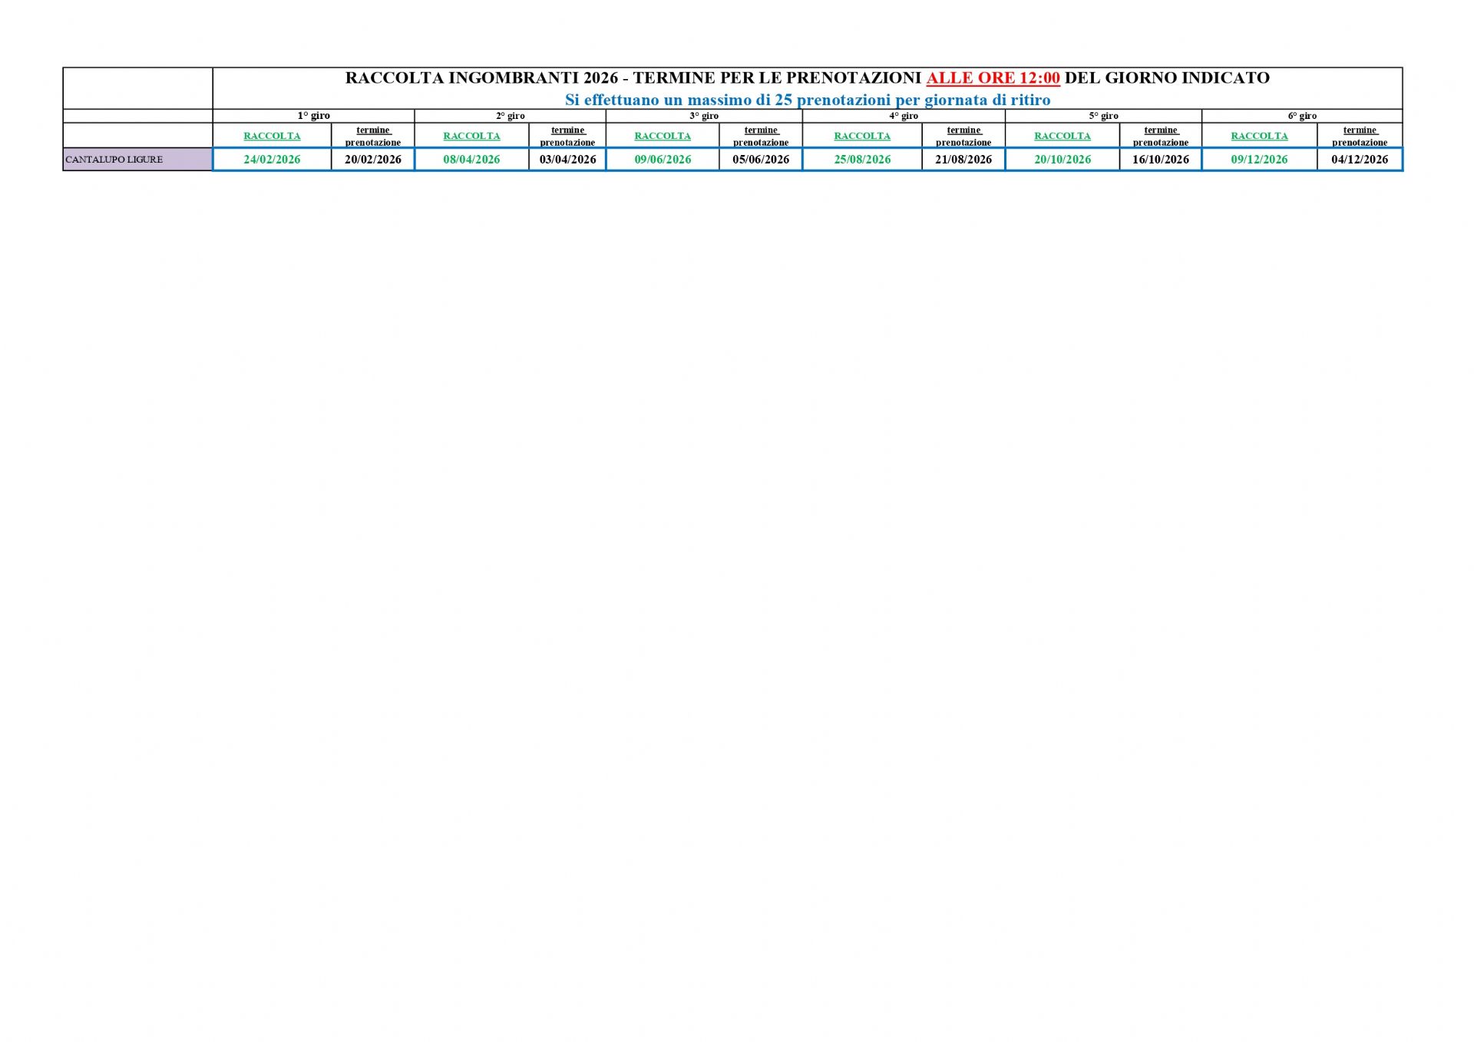
Task: Click the deadline date 05/06/2026
Action: click(x=761, y=160)
